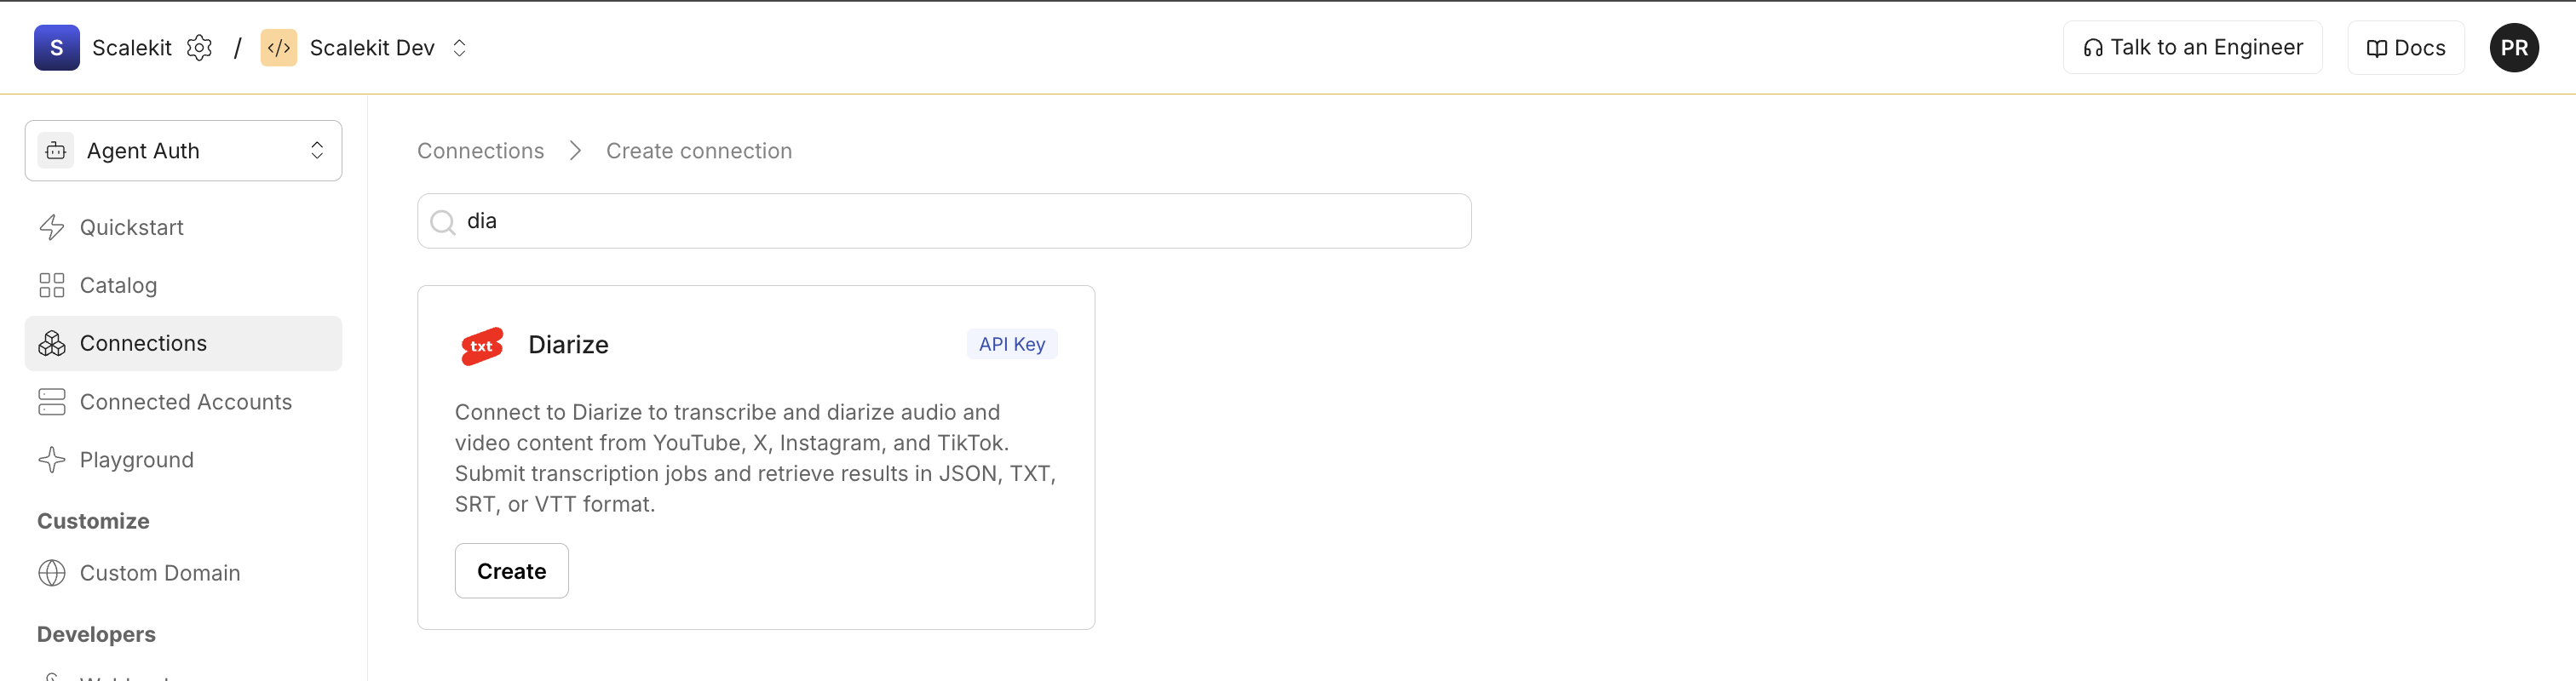Viewport: 2576px width, 681px height.
Task: Open the PR user avatar menu
Action: [2514, 48]
